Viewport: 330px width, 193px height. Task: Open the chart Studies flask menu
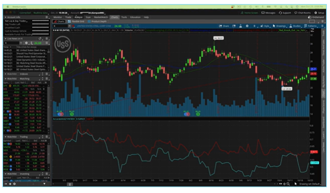[295, 26]
